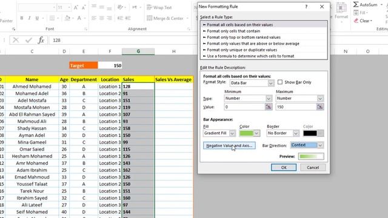The height and width of the screenshot is (218, 388).
Task: Click Decrease Font Size icon
Action: pos(84,8)
